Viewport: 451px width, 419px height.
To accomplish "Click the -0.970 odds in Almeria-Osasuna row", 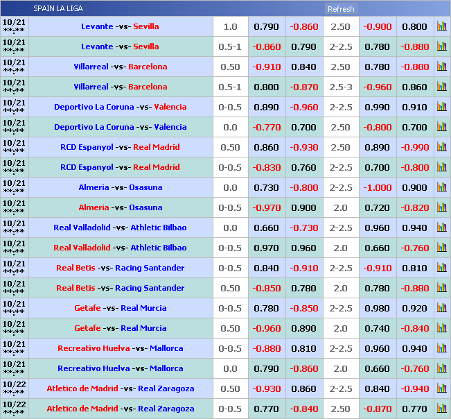I will [x=267, y=208].
